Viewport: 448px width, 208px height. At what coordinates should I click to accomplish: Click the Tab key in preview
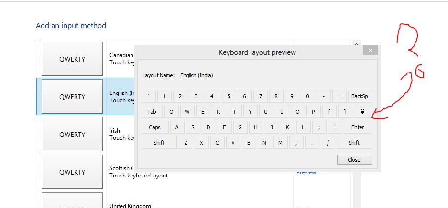pyautogui.click(x=152, y=112)
